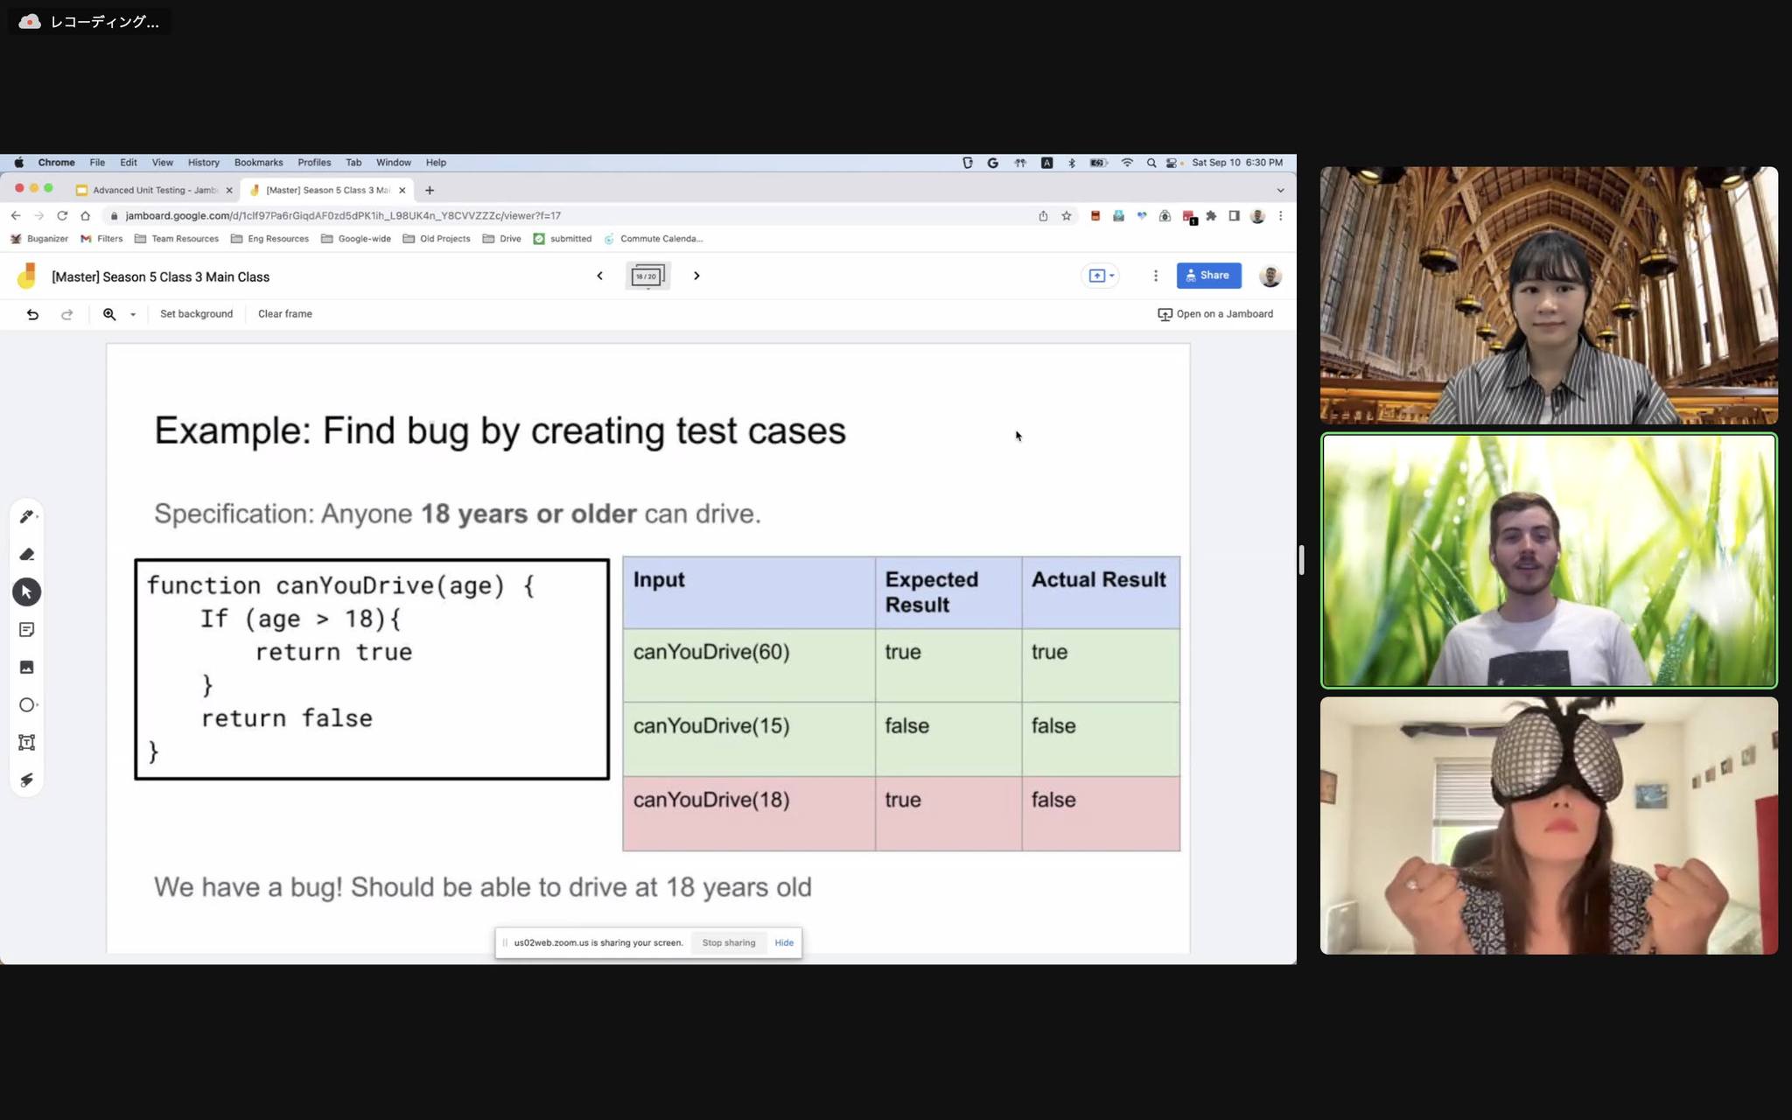Open the zoom level dropdown arrow

click(x=133, y=314)
